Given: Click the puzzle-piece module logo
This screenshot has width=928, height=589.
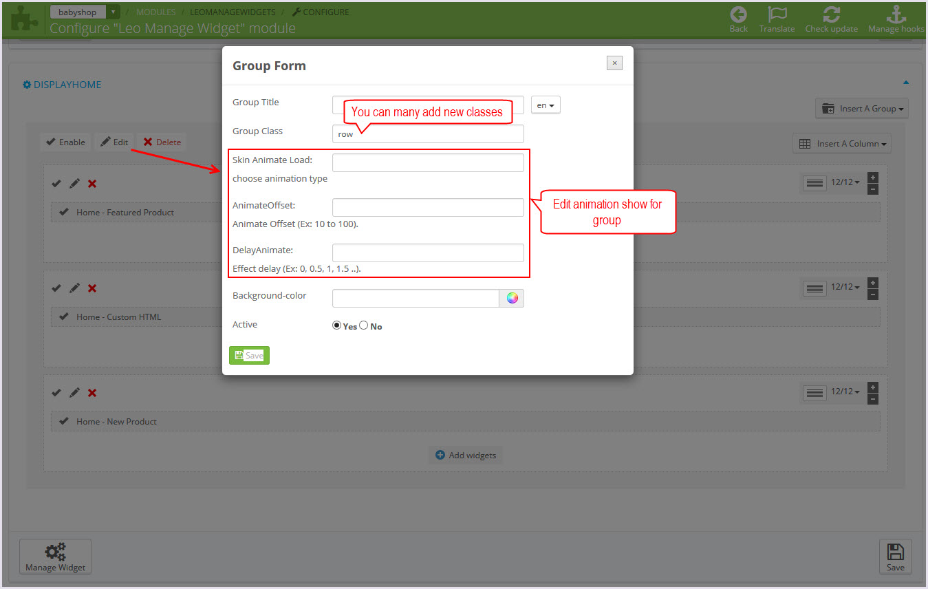Looking at the screenshot, I should pos(24,19).
